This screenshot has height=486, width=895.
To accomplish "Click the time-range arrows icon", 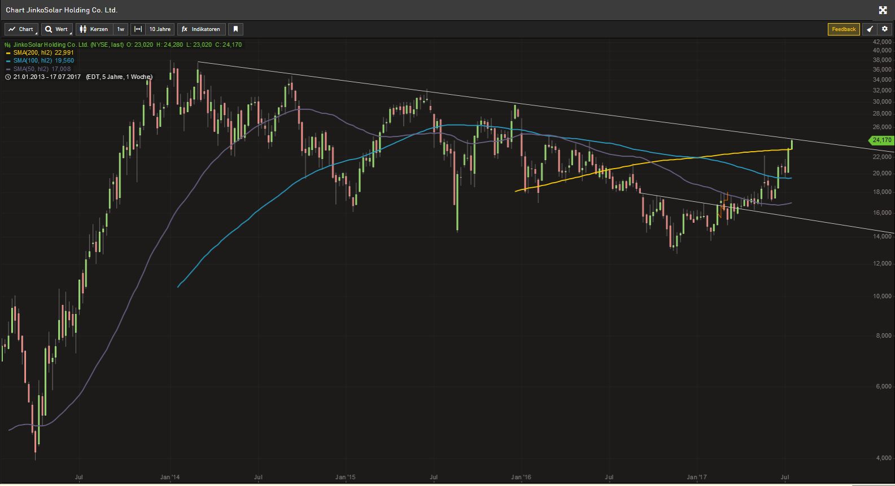I will pos(138,29).
